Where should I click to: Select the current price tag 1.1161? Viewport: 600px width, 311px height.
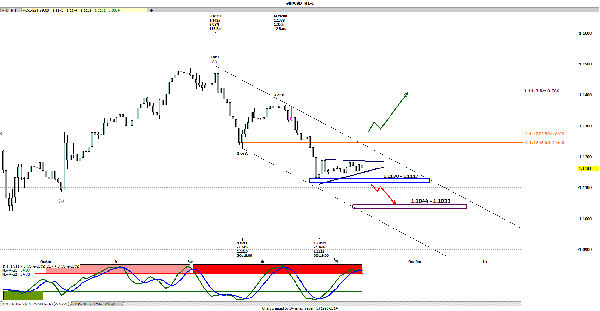tap(588, 168)
